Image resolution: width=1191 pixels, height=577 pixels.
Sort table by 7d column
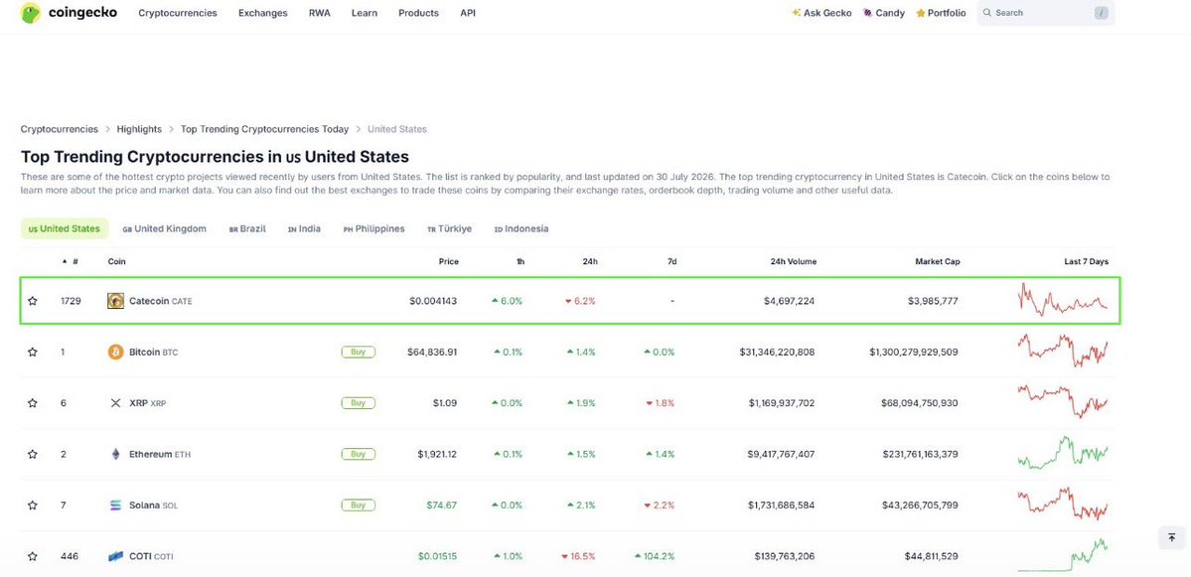(671, 262)
